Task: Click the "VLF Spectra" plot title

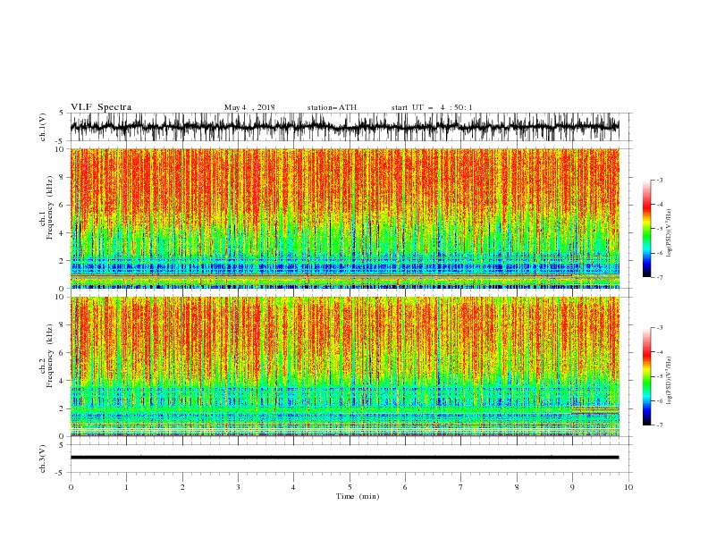Action: coord(101,107)
